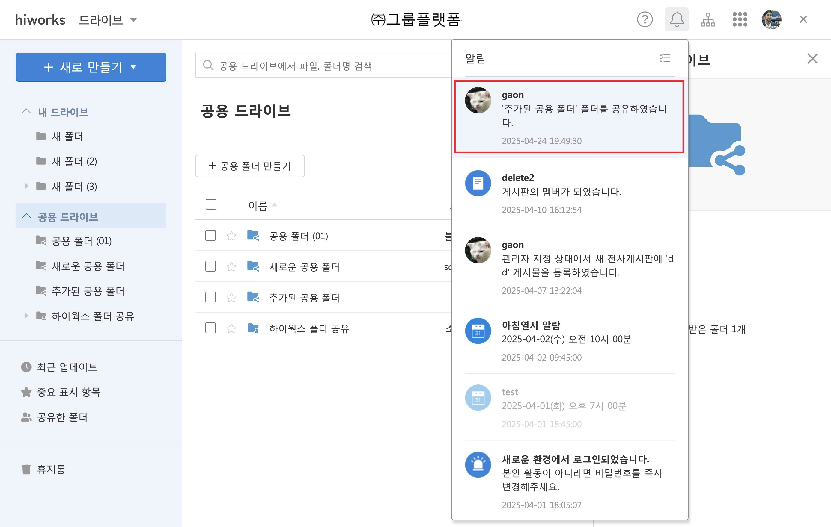The width and height of the screenshot is (831, 527).
Task: Open the 새로 만들기 dropdown button
Action: point(91,67)
